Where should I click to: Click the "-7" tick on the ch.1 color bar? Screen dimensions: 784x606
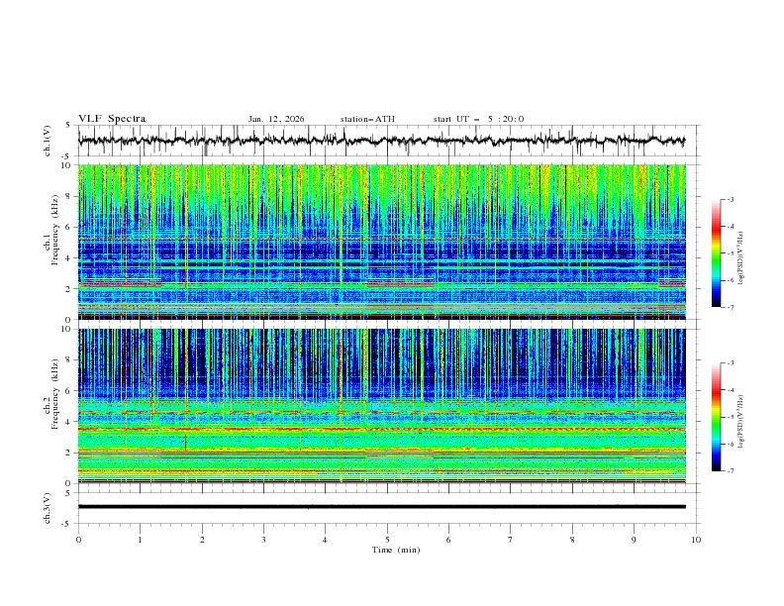[731, 308]
